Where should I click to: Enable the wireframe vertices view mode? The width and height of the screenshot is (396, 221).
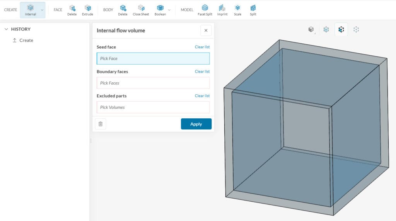[356, 29]
